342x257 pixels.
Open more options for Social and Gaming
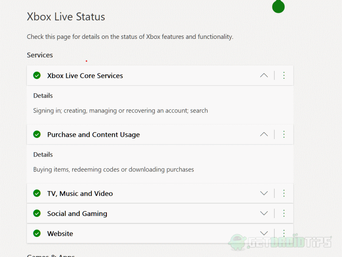[284, 213]
